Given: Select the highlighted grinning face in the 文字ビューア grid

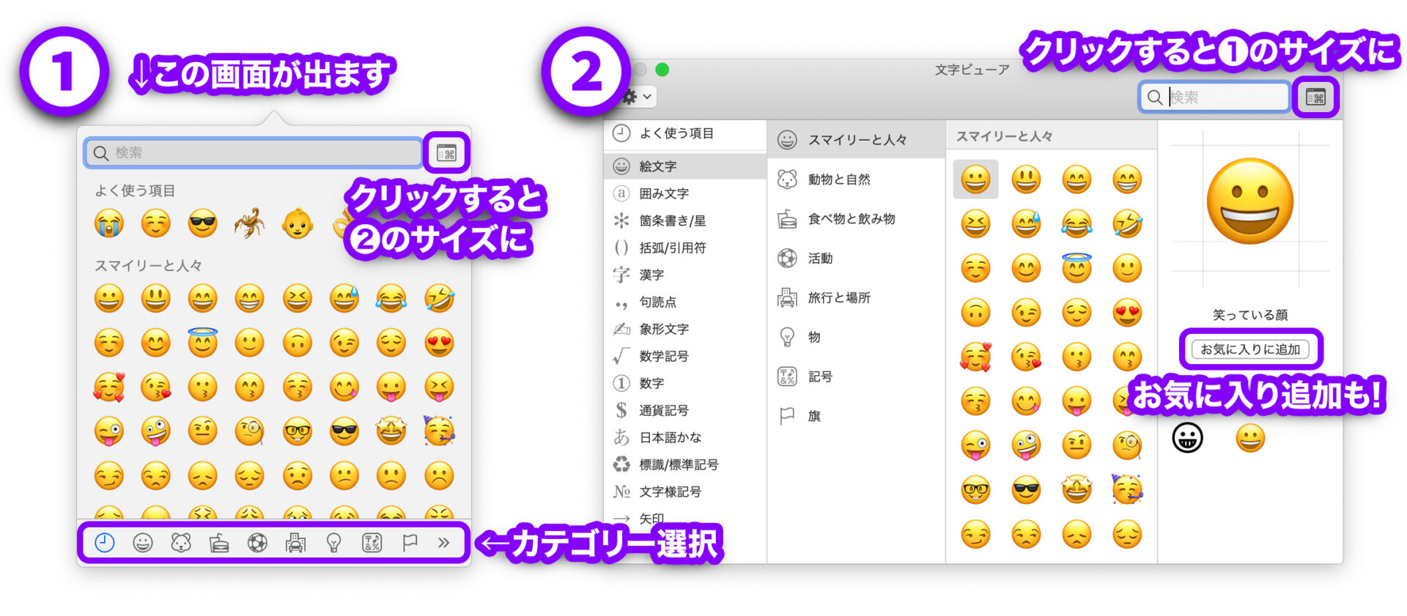Looking at the screenshot, I should [975, 179].
